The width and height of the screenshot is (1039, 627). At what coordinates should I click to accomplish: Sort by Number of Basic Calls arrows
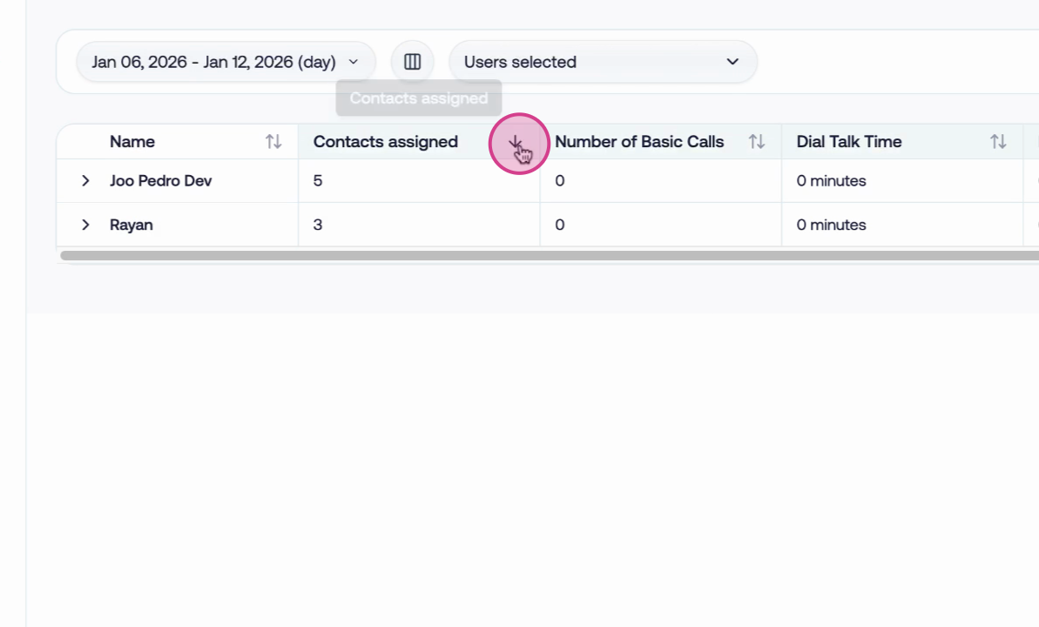click(757, 141)
